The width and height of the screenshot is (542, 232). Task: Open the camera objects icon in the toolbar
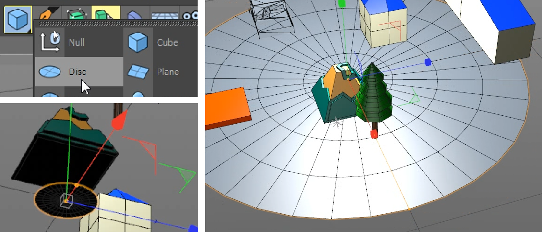pos(190,15)
